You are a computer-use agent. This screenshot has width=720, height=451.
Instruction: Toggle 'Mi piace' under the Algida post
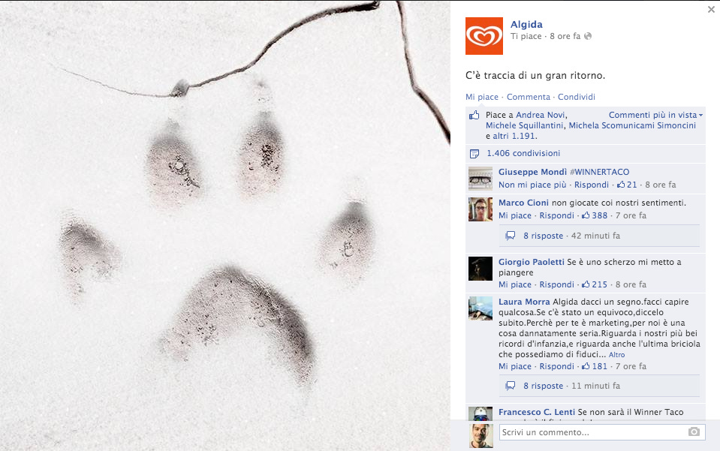482,97
